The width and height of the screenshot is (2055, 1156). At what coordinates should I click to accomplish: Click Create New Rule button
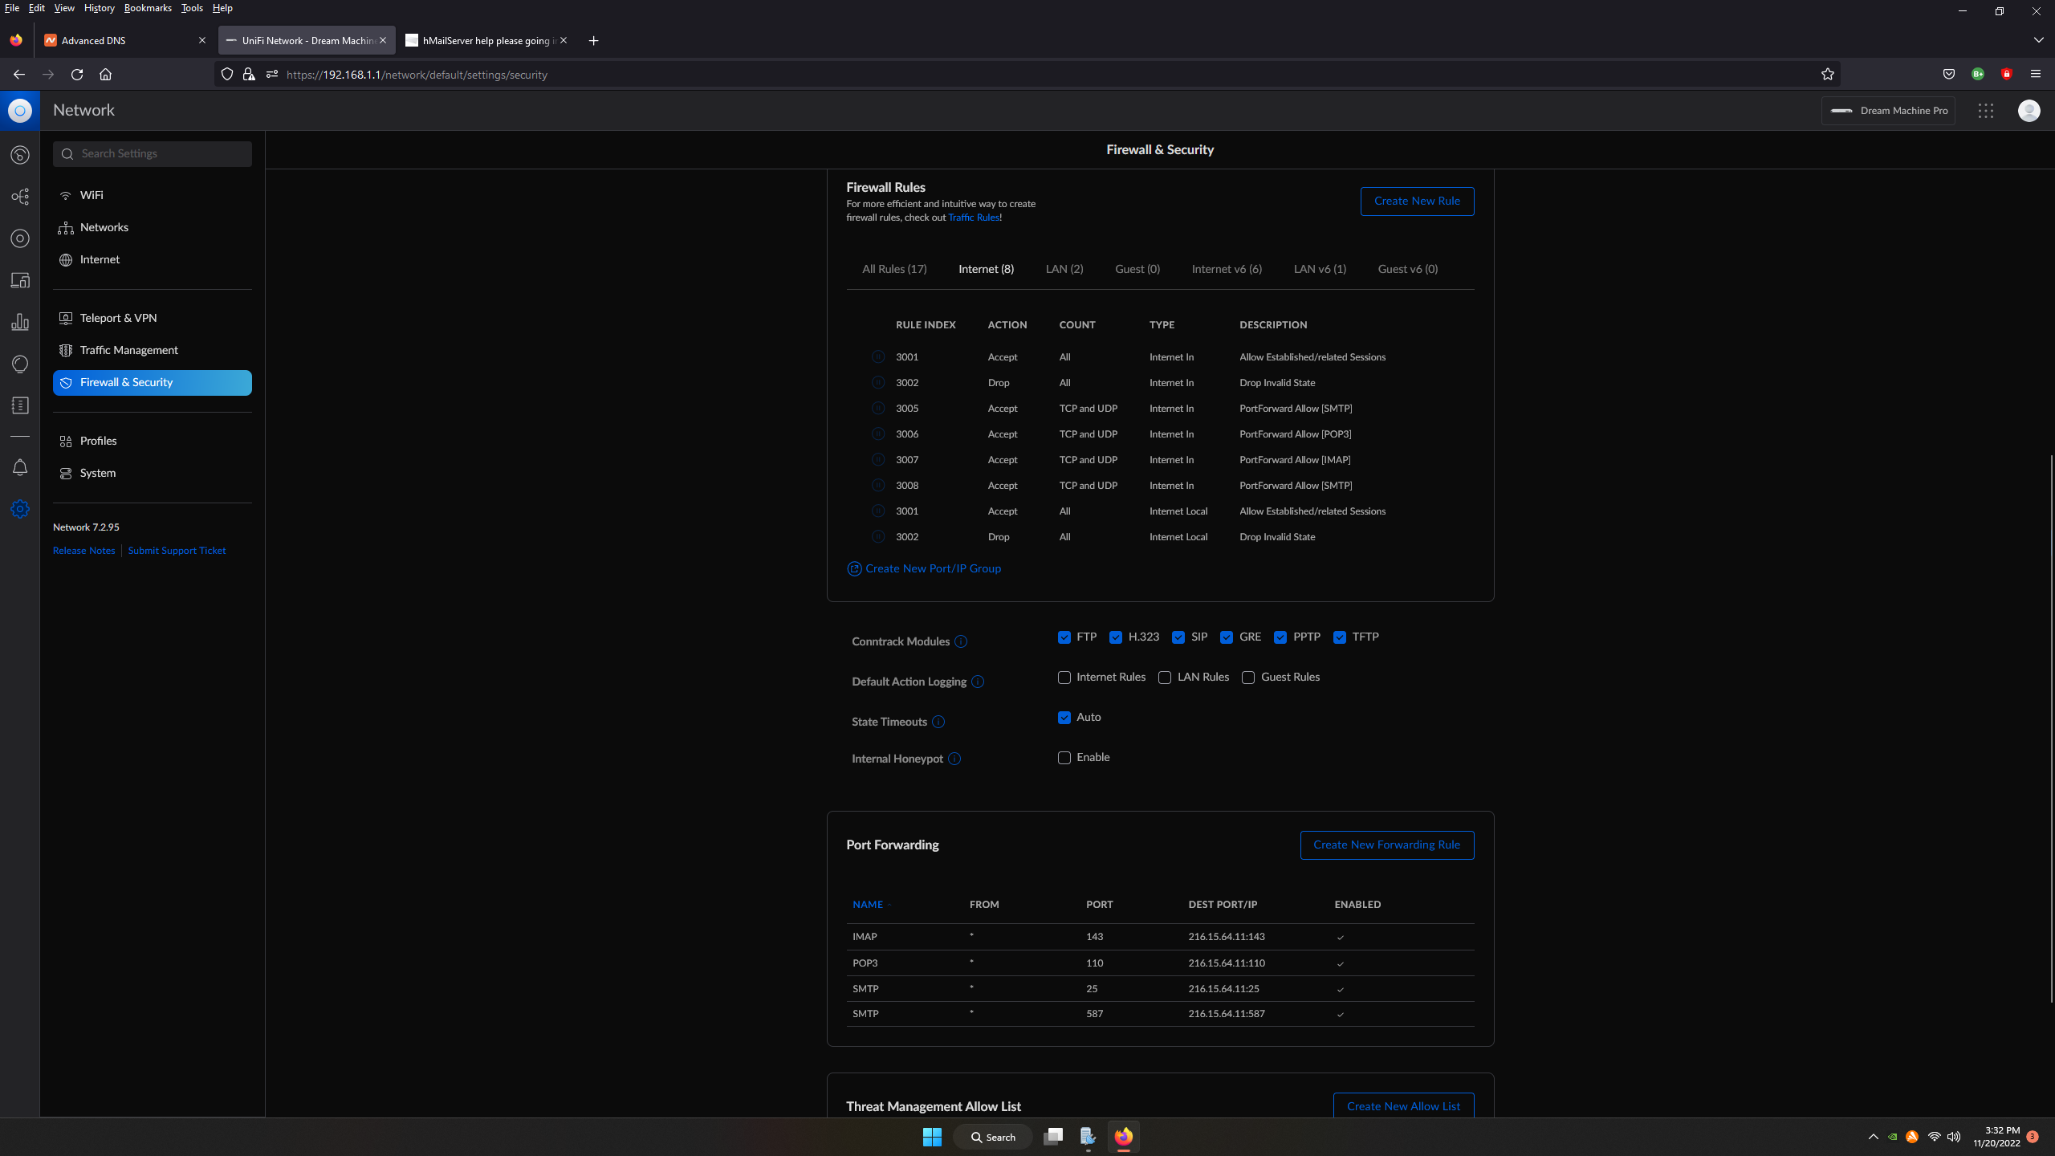pos(1417,201)
